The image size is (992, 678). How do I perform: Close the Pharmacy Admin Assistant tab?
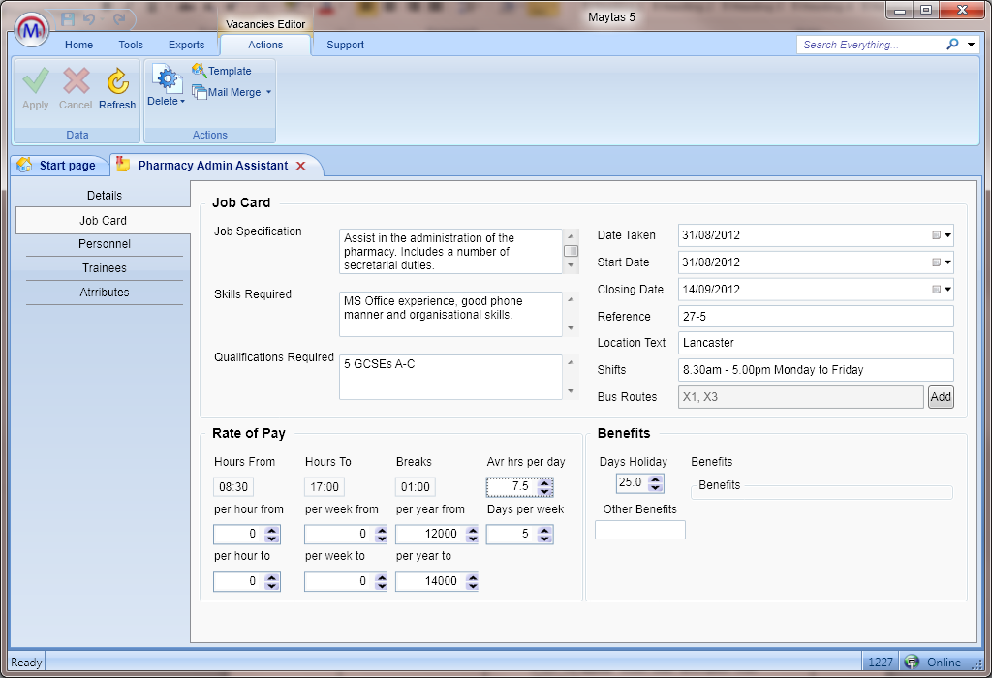pyautogui.click(x=300, y=166)
